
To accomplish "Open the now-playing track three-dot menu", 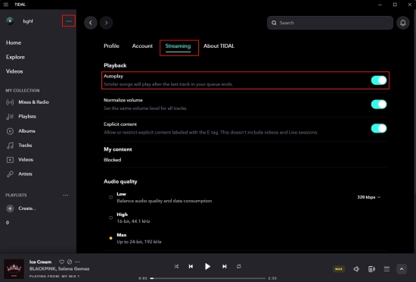I will pos(77,262).
